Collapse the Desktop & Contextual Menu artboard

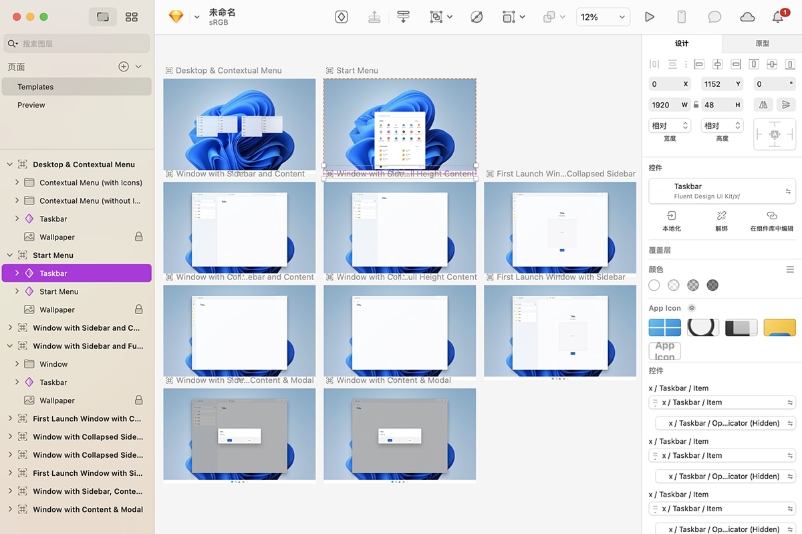(x=10, y=164)
